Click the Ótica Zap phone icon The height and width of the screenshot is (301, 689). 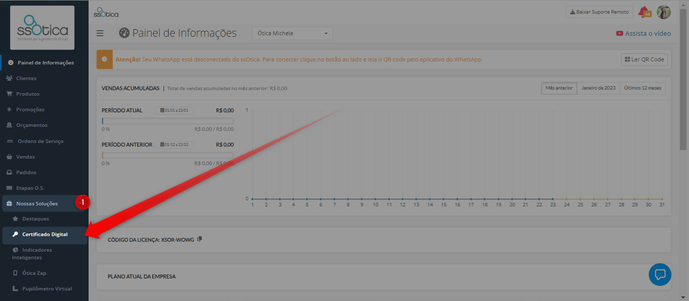point(16,273)
